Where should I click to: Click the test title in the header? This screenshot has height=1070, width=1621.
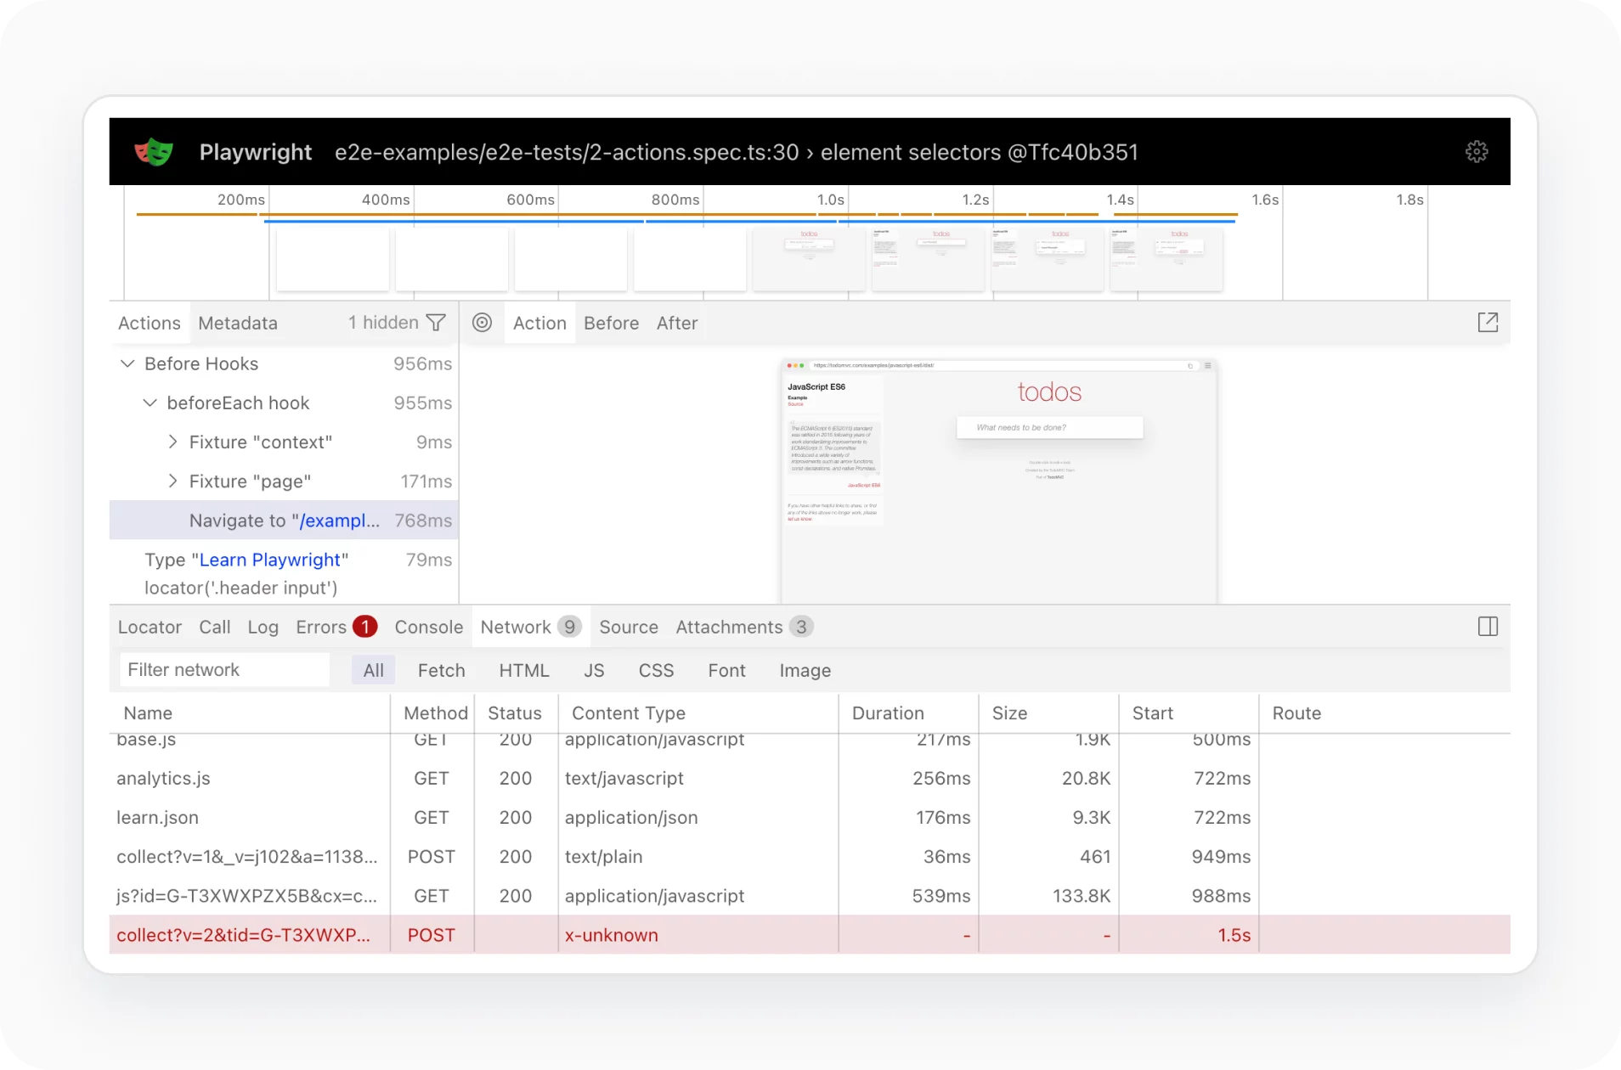pos(736,152)
